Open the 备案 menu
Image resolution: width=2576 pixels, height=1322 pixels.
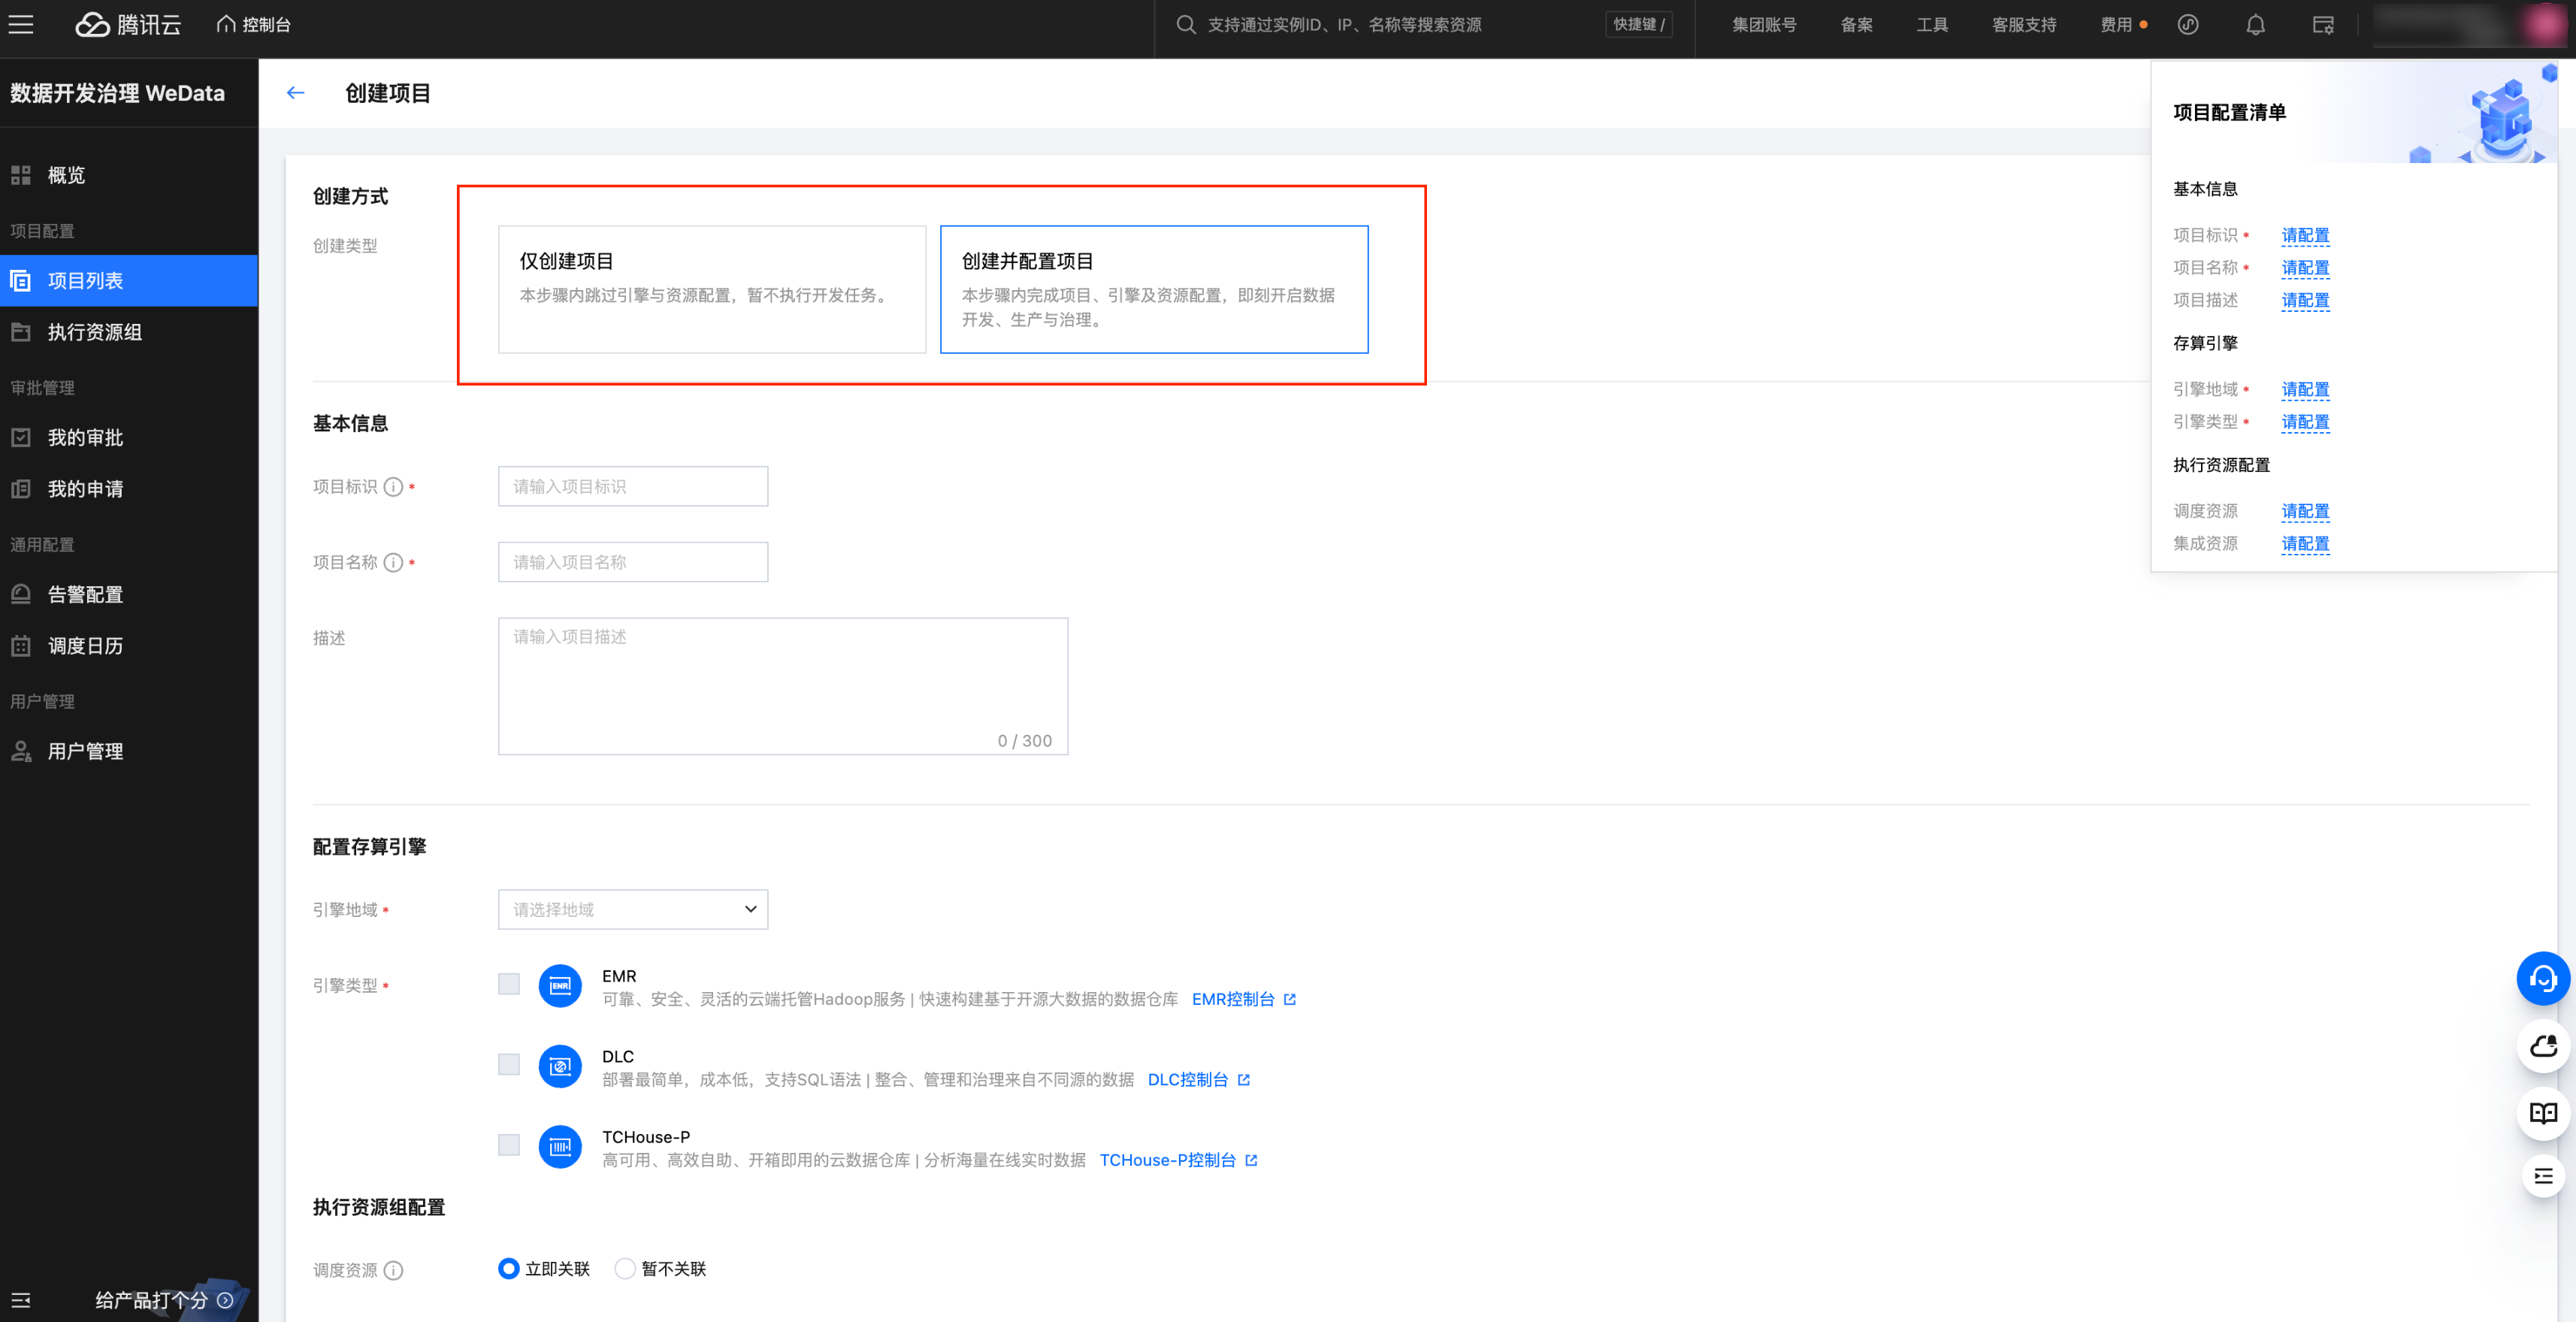coord(1856,25)
